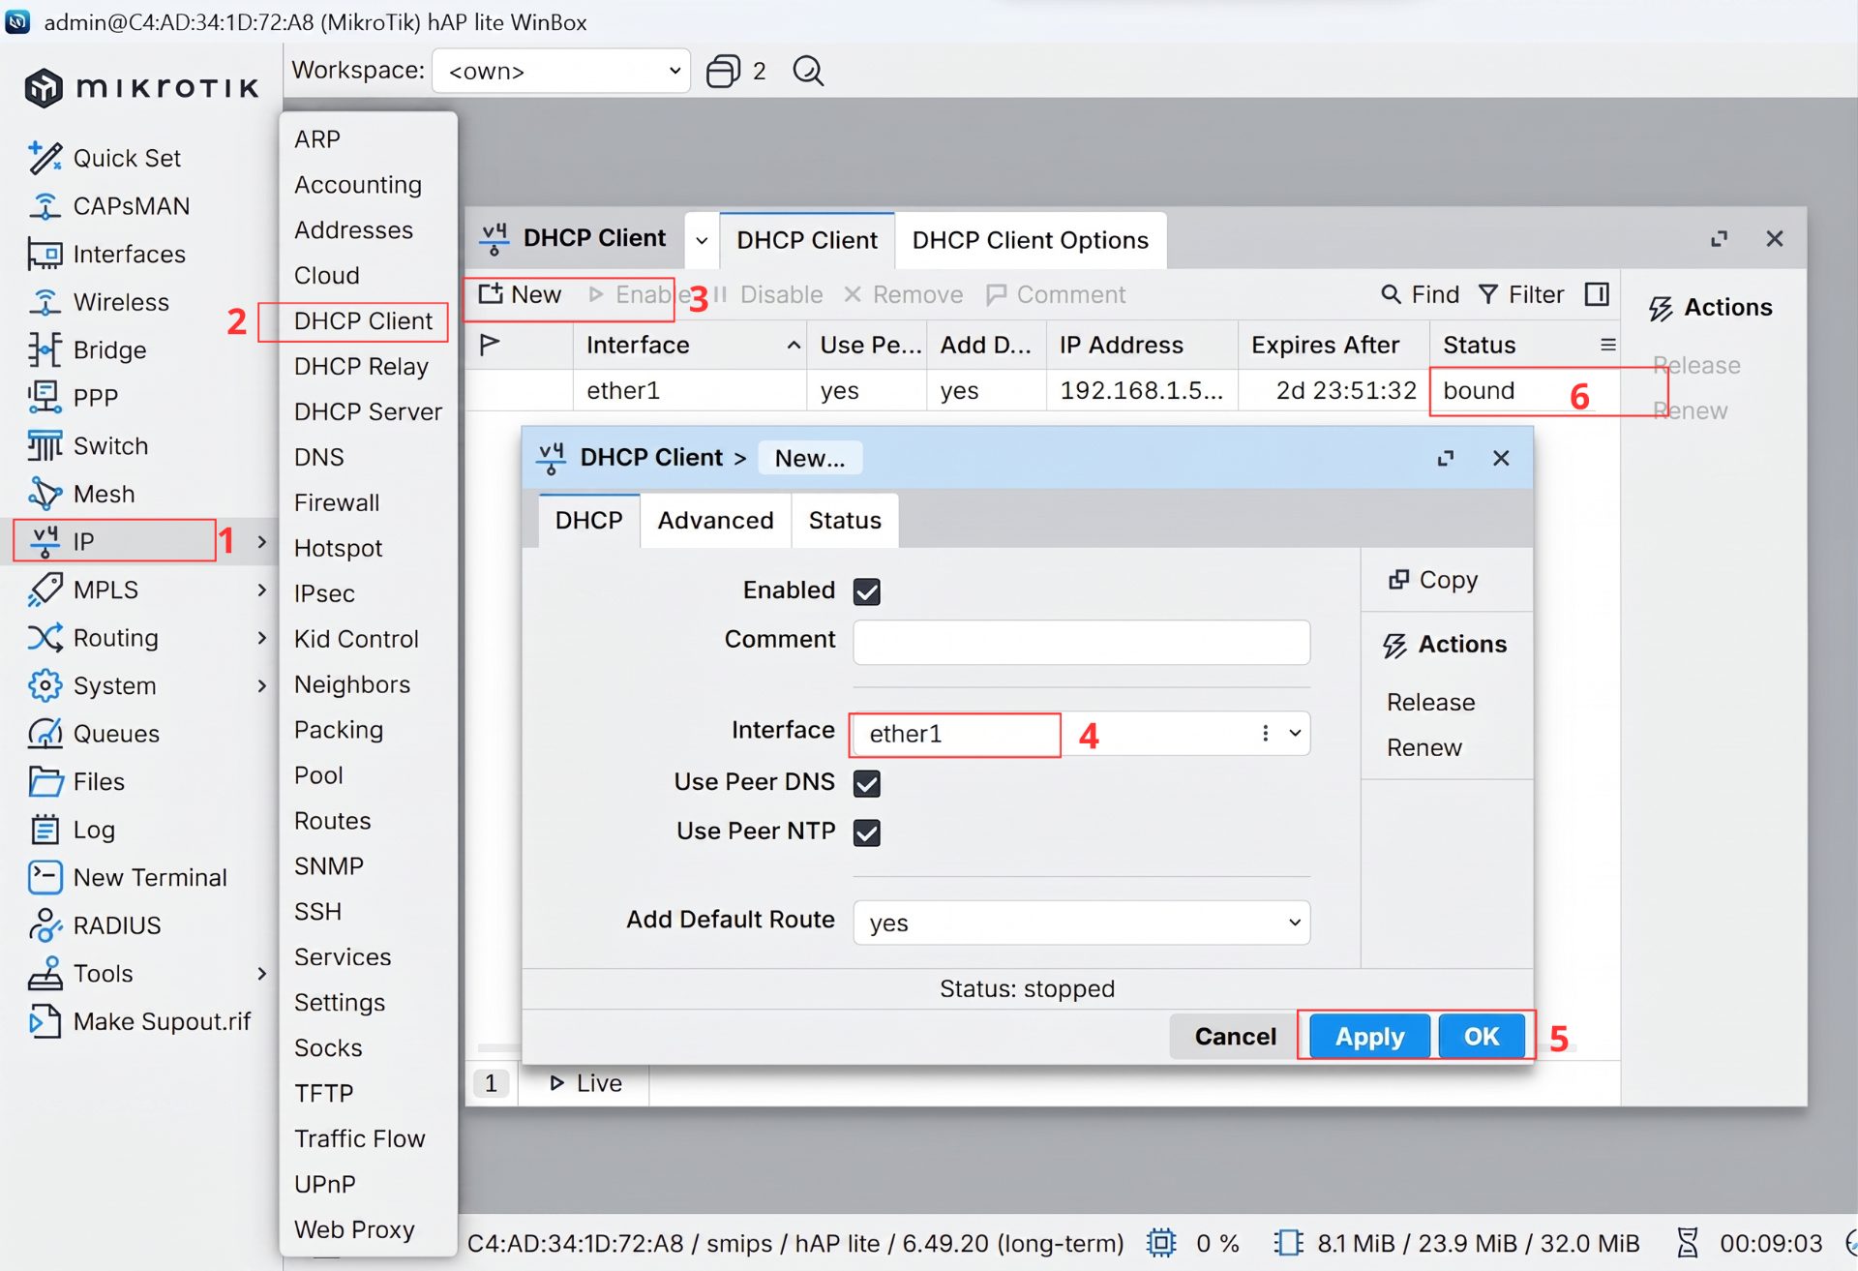This screenshot has width=1858, height=1271.
Task: Open ARP in the IP submenu
Action: 316,138
